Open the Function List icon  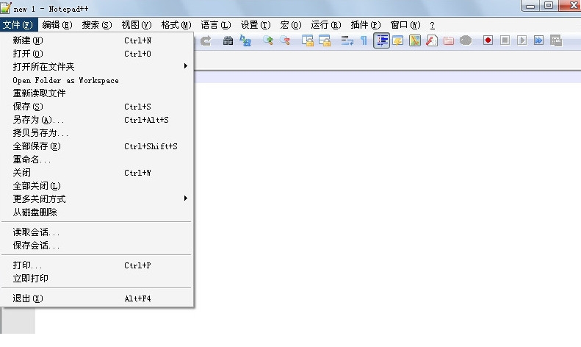432,40
